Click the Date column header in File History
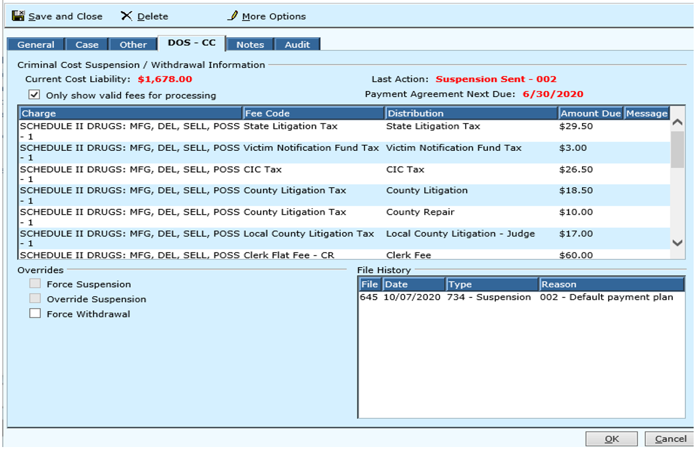This screenshot has width=696, height=450. click(414, 284)
